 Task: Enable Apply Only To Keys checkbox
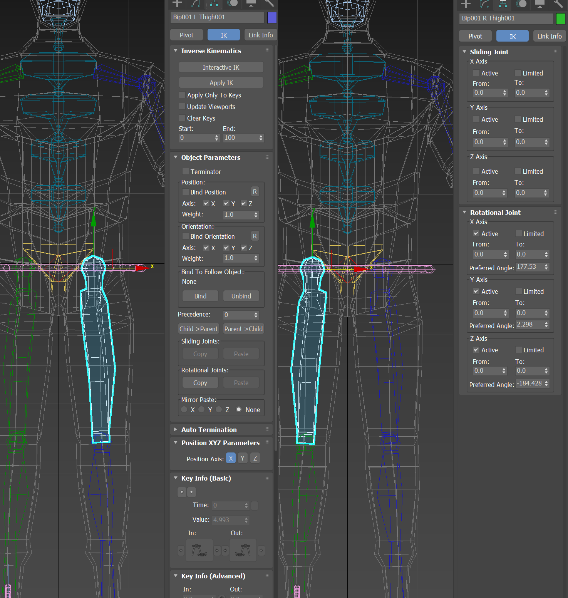tap(183, 95)
